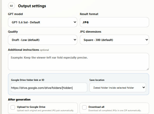This screenshot has width=154, height=114.
Task: Click the Save location label
Action: [x=97, y=80]
